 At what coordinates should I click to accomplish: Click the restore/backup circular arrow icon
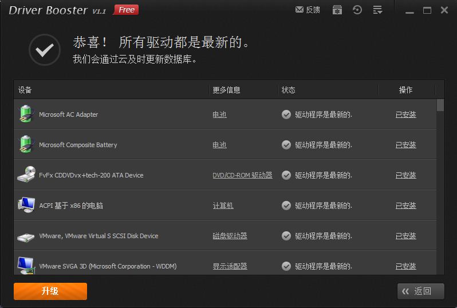pos(357,10)
